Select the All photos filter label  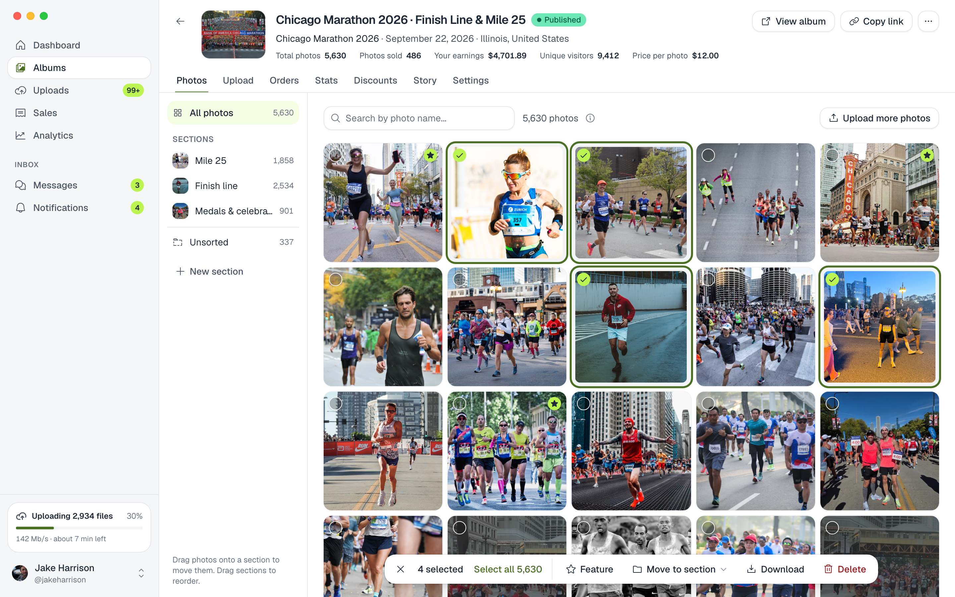click(x=212, y=113)
